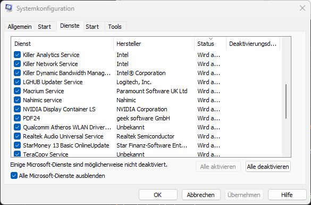Disable the Nahimic service checkbox
Screen dimensions: 311x205
coord(17,100)
